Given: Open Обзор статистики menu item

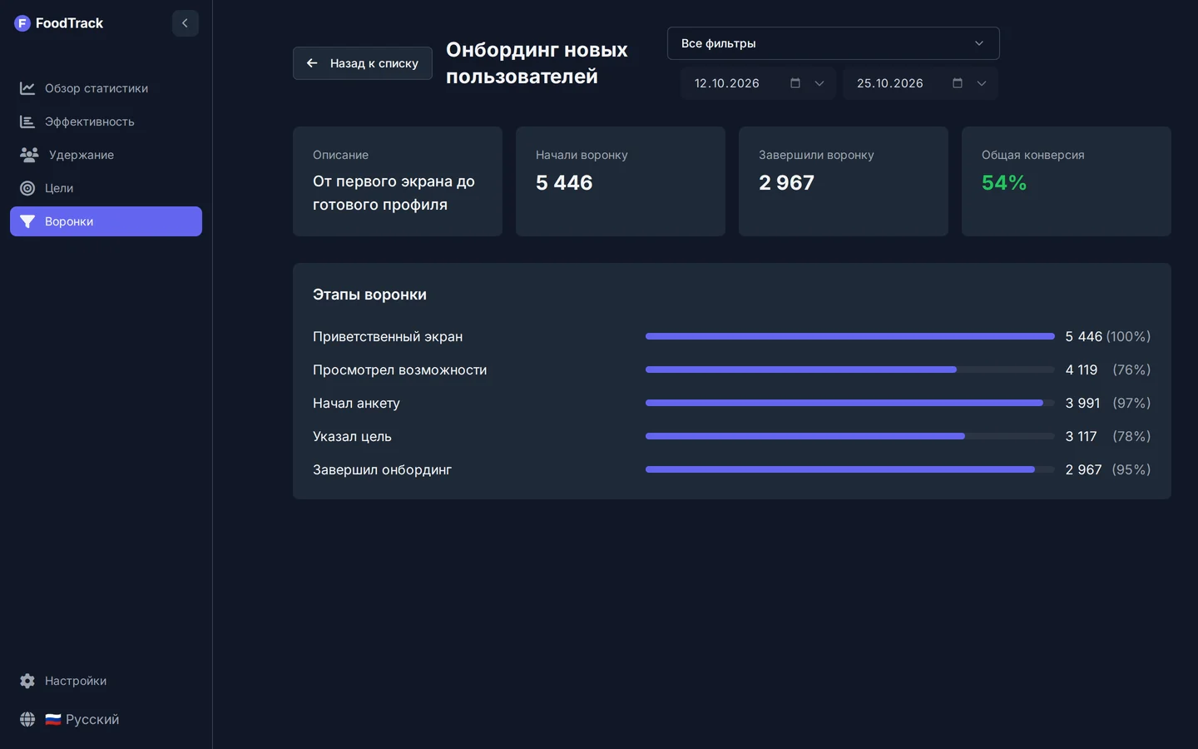Looking at the screenshot, I should [106, 88].
